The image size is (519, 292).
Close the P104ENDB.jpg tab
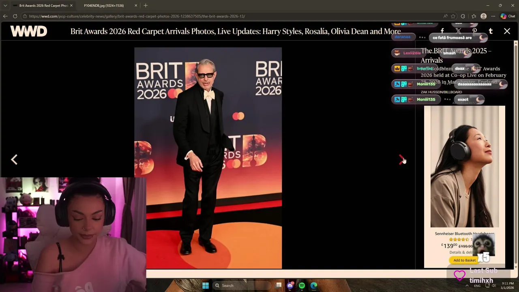(x=136, y=6)
